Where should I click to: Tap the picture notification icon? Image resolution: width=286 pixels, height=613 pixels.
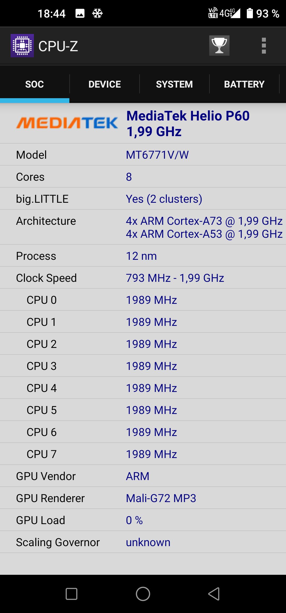click(x=80, y=13)
